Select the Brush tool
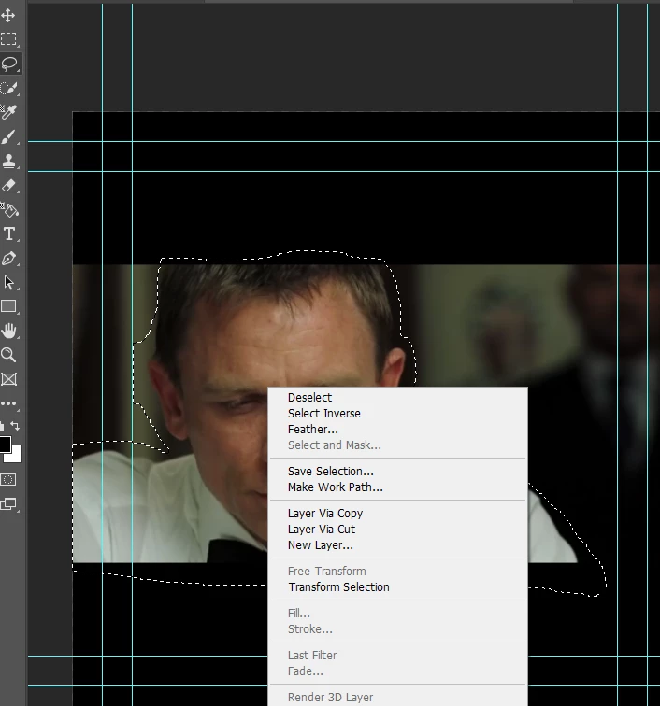Image resolution: width=660 pixels, height=706 pixels. tap(8, 136)
